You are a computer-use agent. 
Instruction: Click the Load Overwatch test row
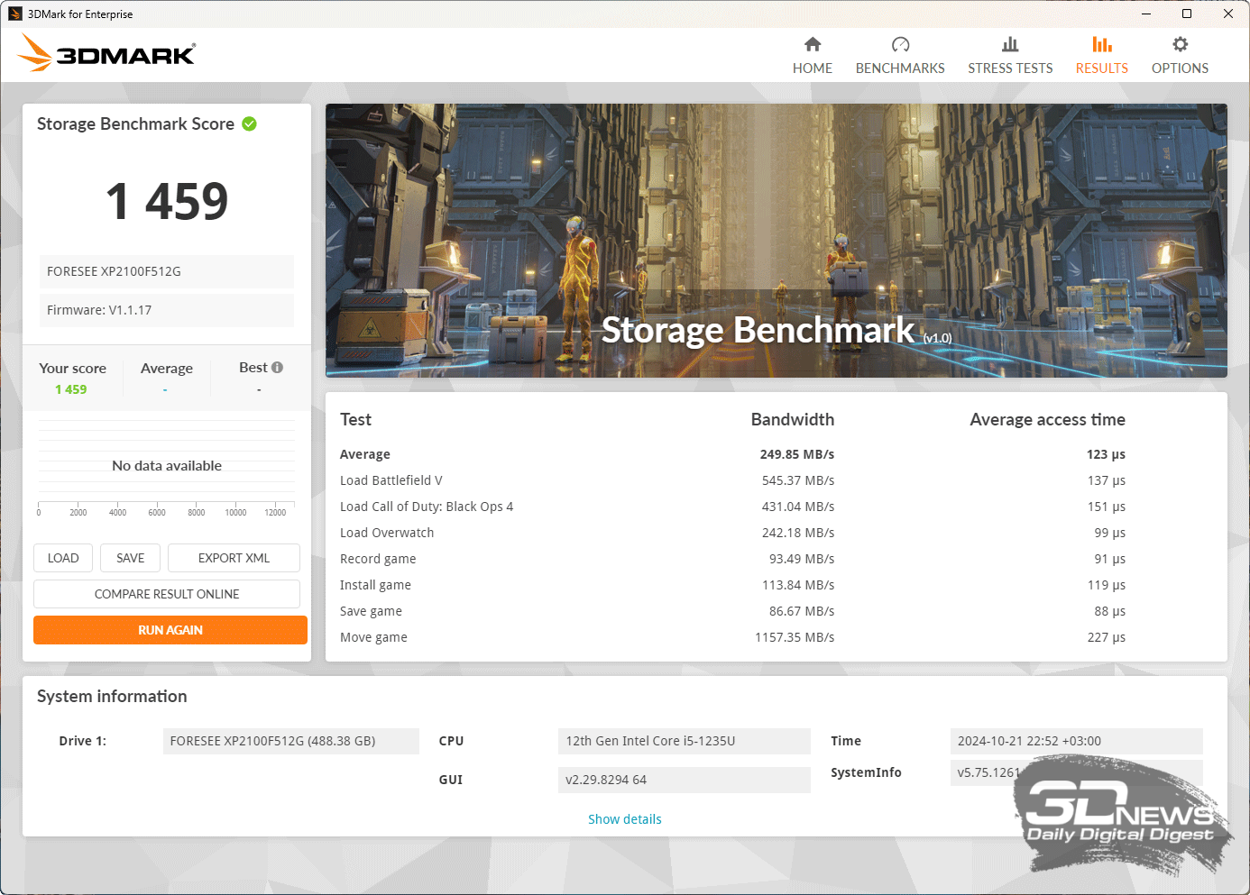point(387,533)
